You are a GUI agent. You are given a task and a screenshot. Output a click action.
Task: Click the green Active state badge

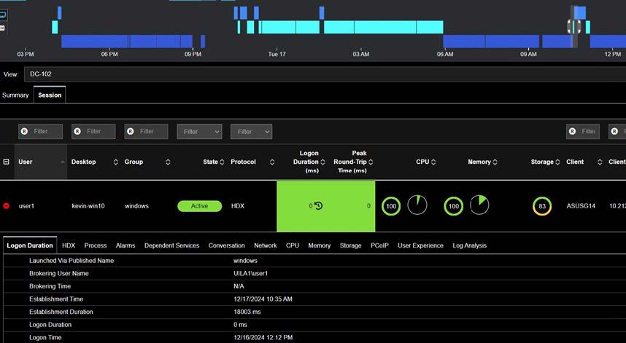pyautogui.click(x=199, y=206)
